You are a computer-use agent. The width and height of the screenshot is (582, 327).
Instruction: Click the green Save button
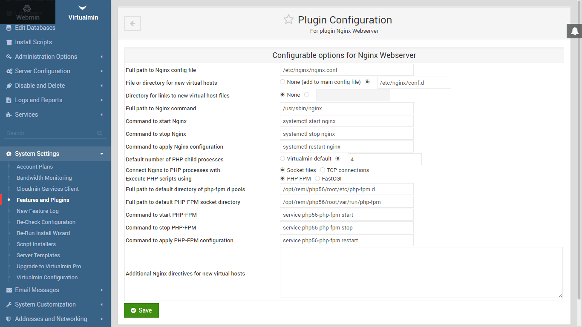[141, 310]
